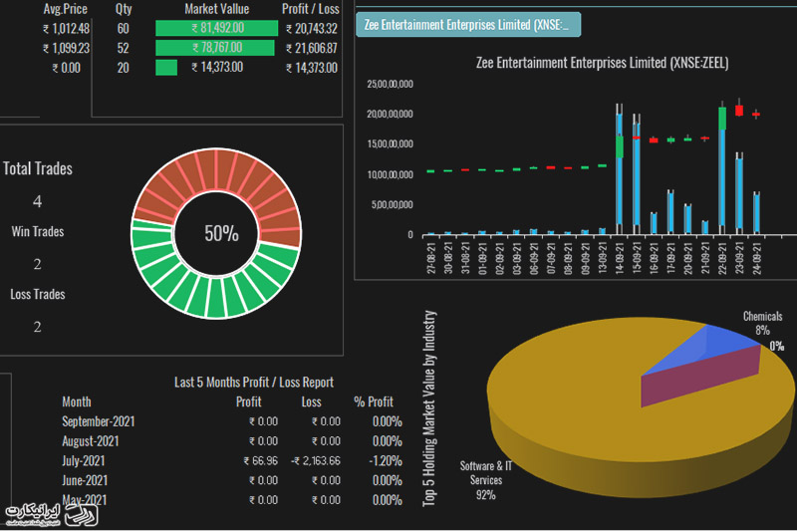Image resolution: width=797 pixels, height=531 pixels.
Task: Click Top 5 Holding Market Value axis title
Action: pos(429,408)
